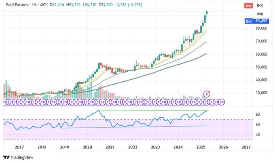The image size is (276, 163).
Task: Click the O91,316 open value
Action: tap(57, 5)
